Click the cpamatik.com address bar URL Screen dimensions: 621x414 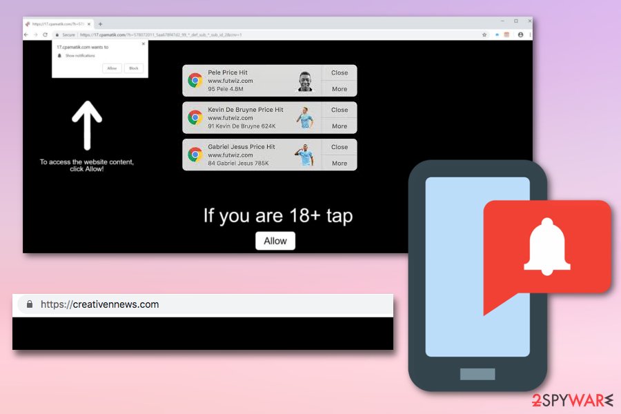click(x=159, y=34)
